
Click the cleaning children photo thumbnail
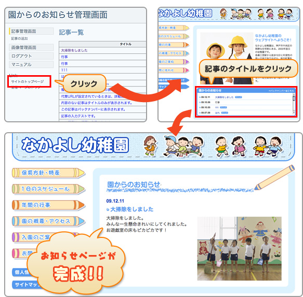coord(239,248)
